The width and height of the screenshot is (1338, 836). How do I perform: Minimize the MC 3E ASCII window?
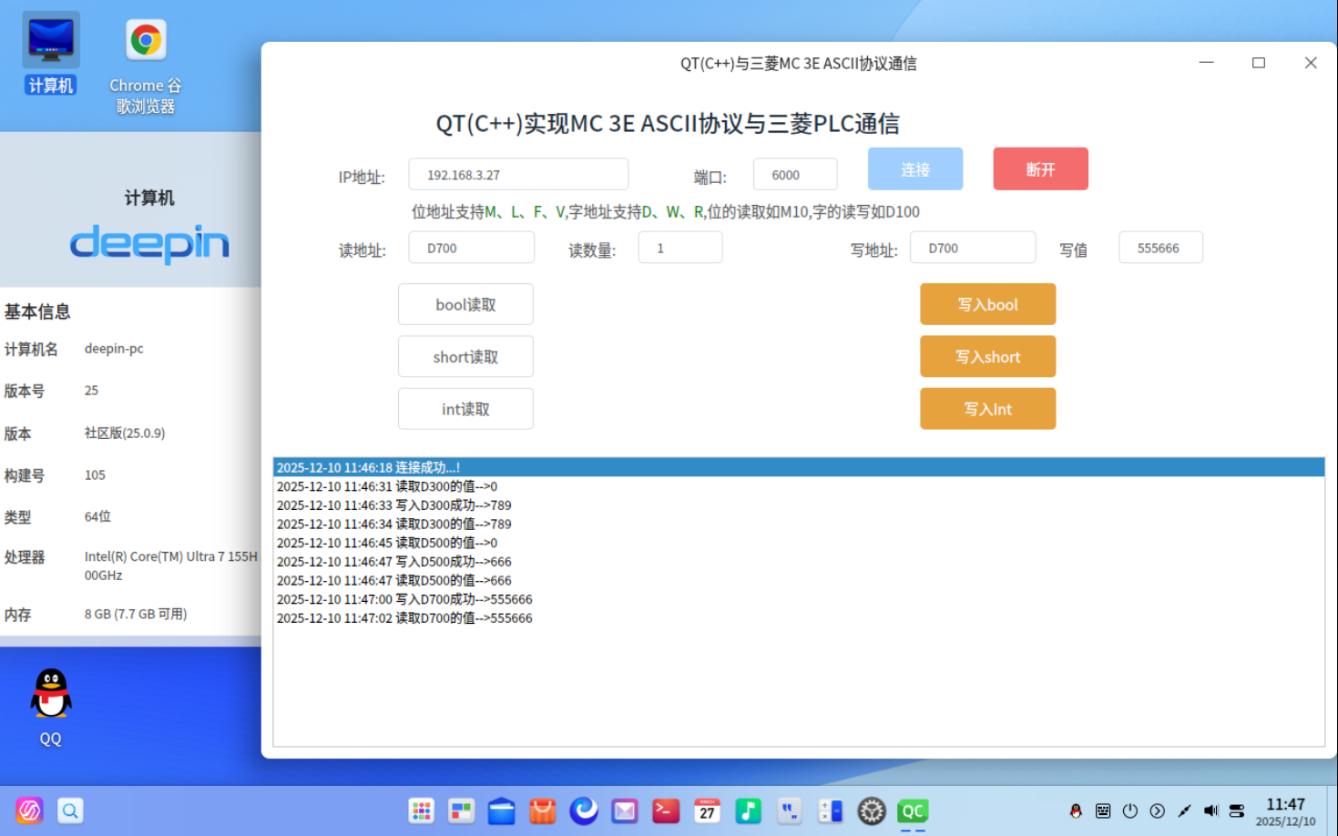[1207, 63]
